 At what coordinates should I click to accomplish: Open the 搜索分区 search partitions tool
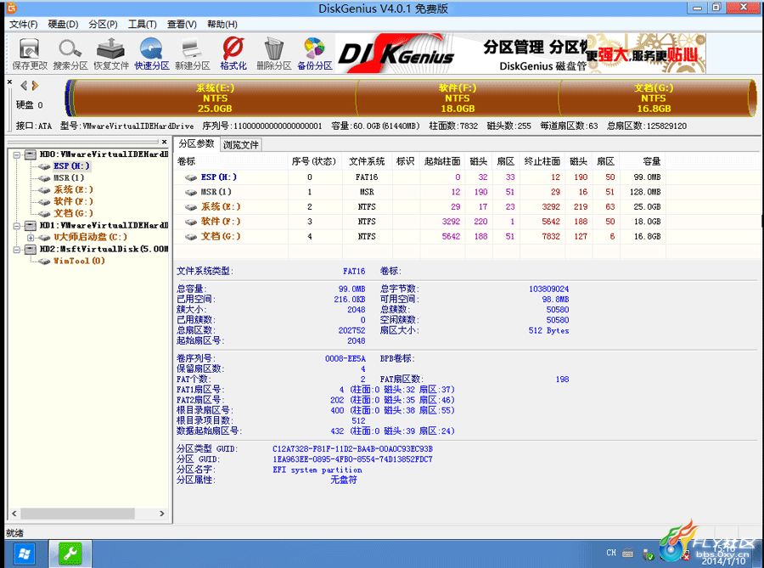pyautogui.click(x=70, y=54)
